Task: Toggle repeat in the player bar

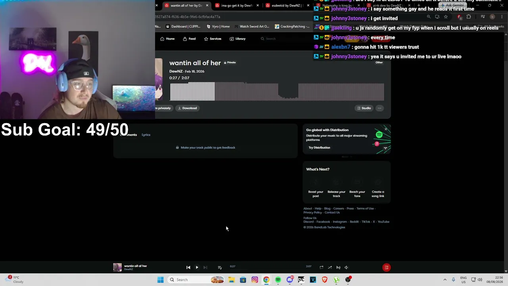Action: point(321,267)
